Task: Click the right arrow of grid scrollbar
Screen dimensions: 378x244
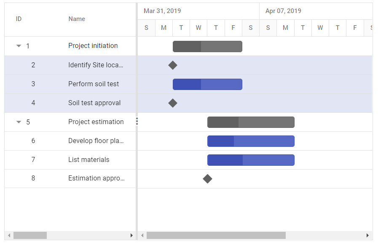Action: pyautogui.click(x=131, y=235)
